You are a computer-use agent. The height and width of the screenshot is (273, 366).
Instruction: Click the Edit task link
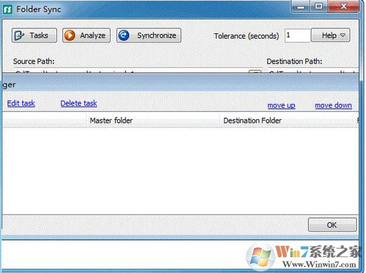pyautogui.click(x=21, y=103)
